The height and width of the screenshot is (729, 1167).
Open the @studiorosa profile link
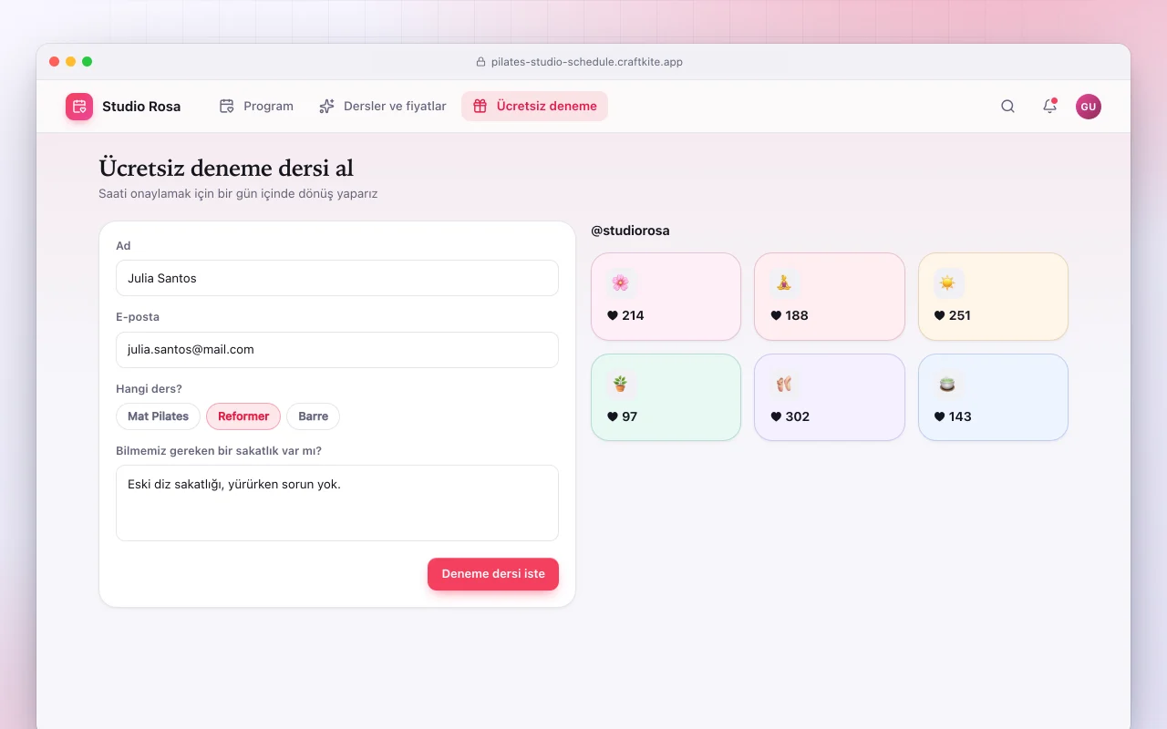tap(630, 231)
